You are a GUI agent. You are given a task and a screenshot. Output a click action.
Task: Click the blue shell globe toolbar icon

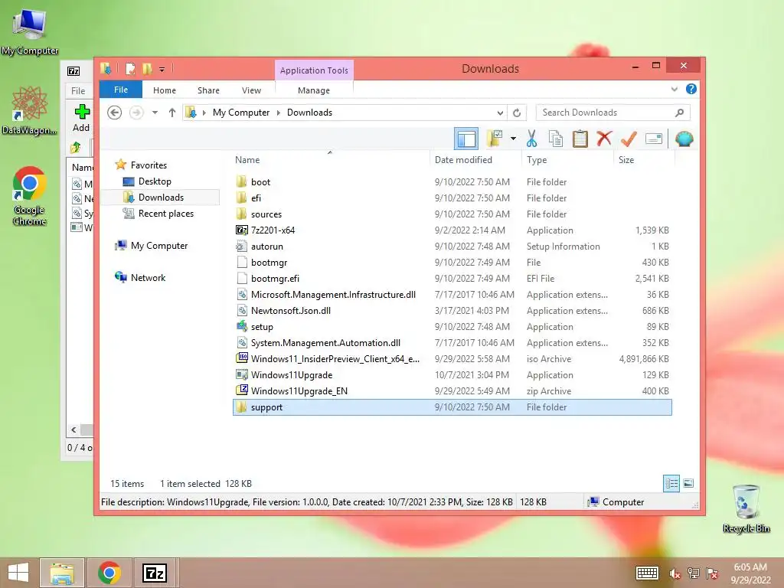tap(684, 139)
